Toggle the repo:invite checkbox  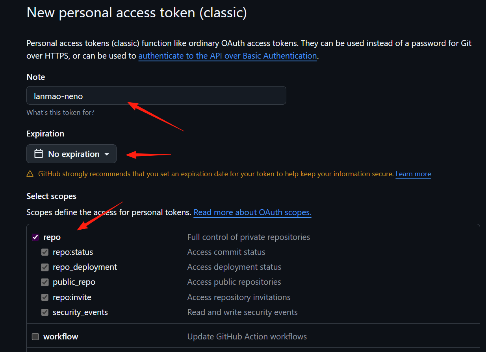(45, 297)
